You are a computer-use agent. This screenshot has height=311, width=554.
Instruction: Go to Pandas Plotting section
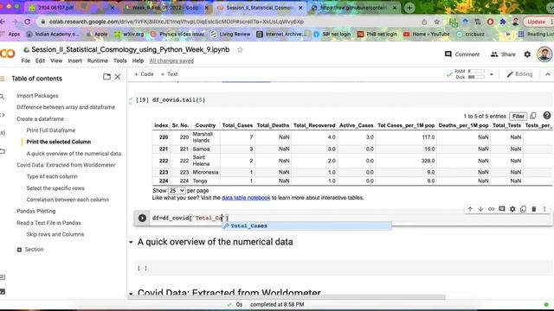[36, 211]
